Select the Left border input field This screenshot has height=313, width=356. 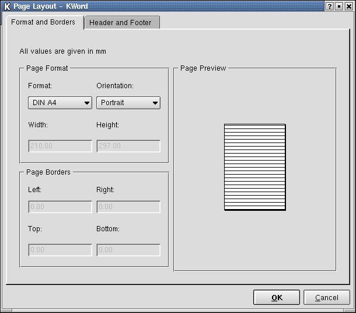point(60,207)
